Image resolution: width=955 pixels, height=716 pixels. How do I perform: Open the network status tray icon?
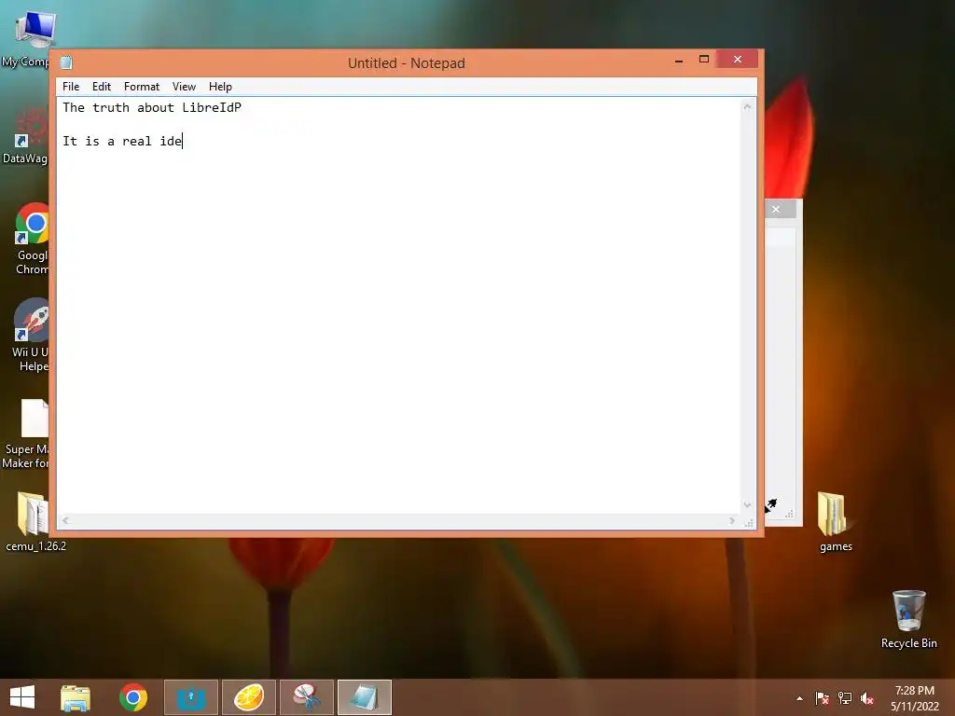(x=845, y=698)
